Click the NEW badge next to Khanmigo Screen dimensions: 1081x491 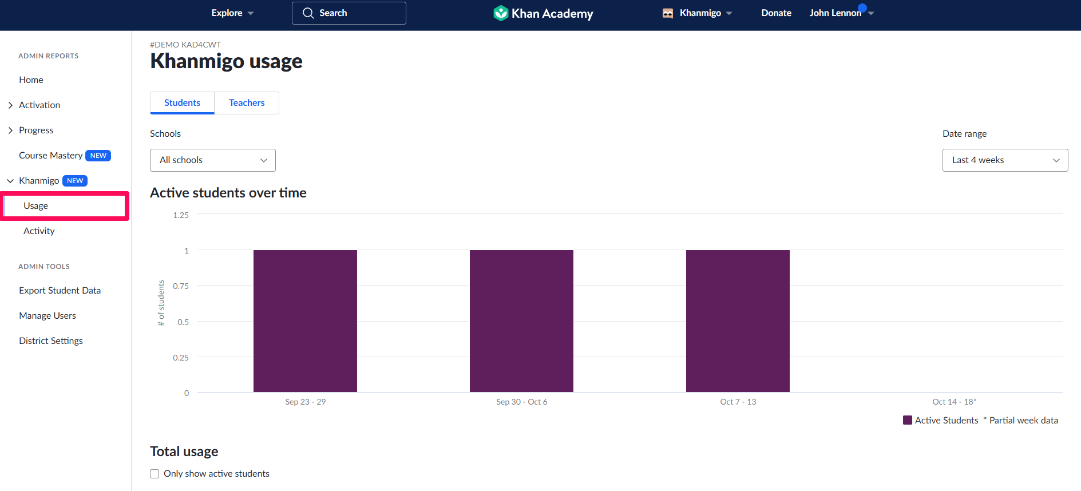(x=75, y=181)
